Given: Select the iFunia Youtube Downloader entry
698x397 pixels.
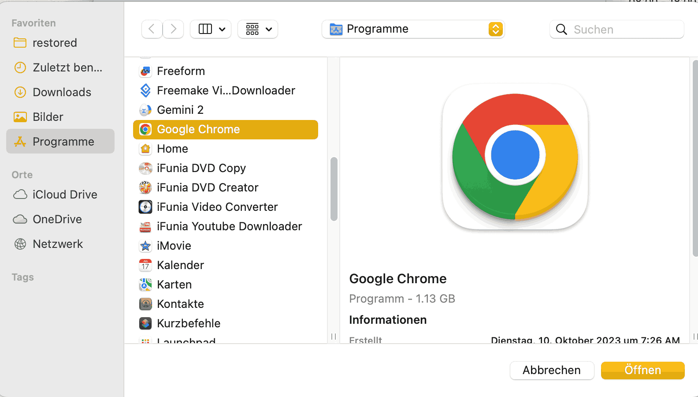Looking at the screenshot, I should click(x=226, y=226).
